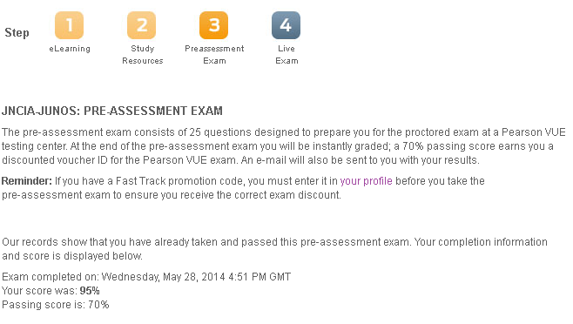
Task: Click the bold 95% score value
Action: (x=90, y=291)
